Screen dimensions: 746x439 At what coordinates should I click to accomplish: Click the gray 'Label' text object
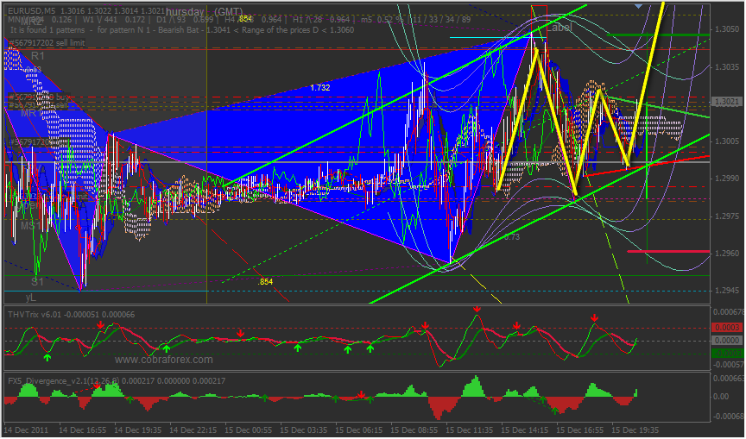559,28
